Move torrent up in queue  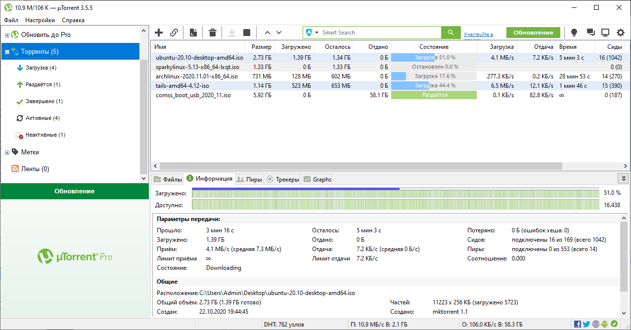click(268, 33)
